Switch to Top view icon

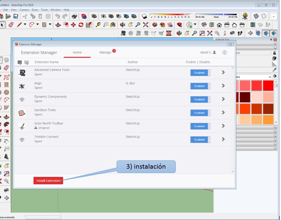212,25
